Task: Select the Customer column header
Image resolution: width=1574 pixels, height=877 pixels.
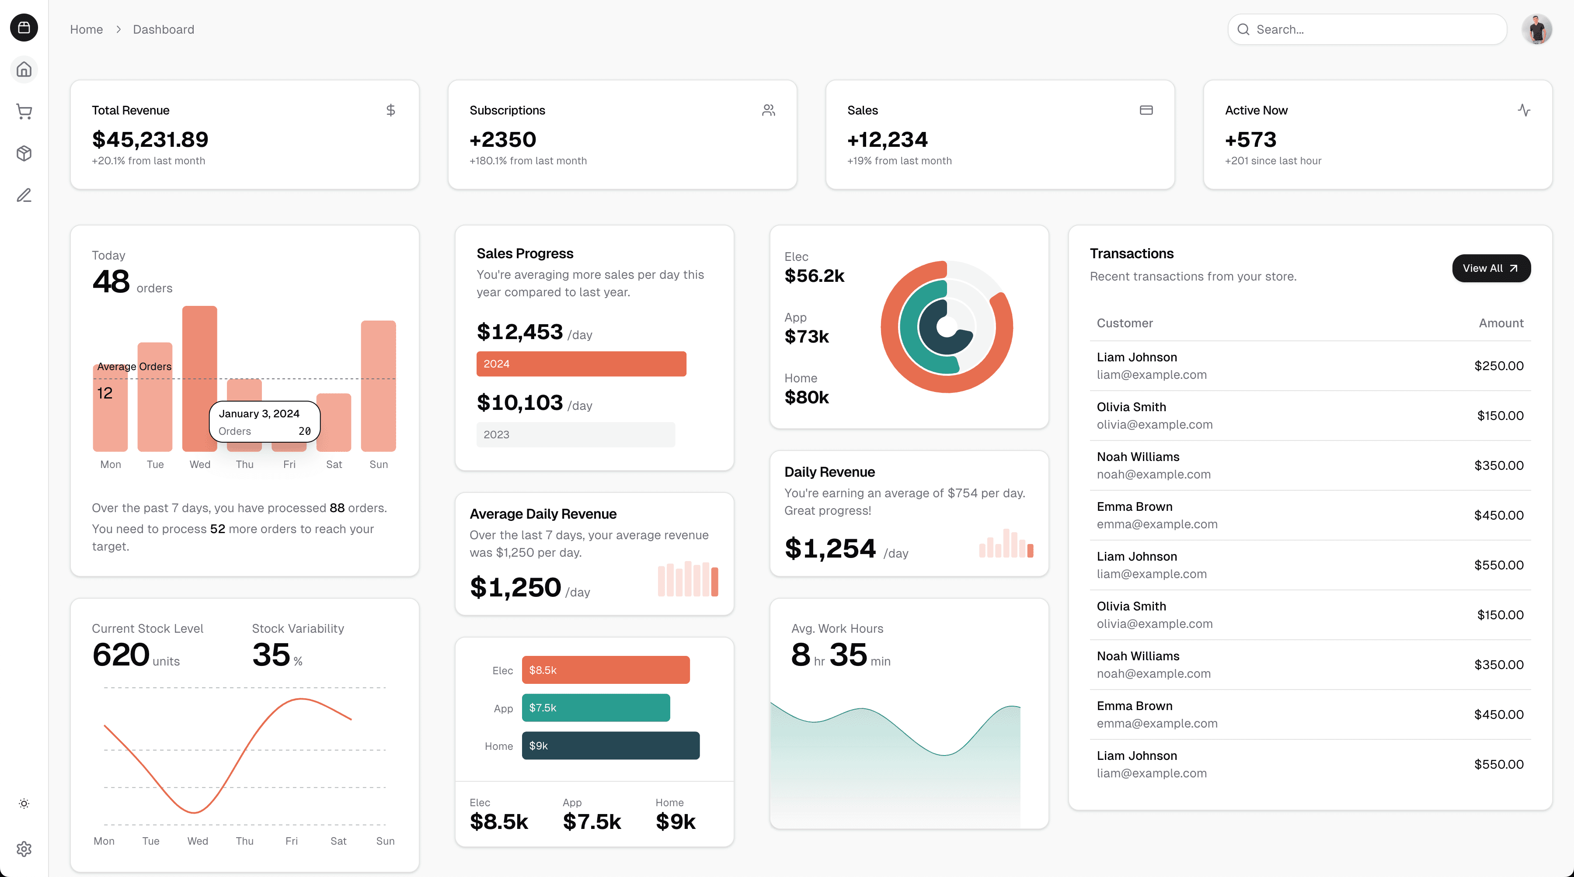Action: (x=1124, y=323)
